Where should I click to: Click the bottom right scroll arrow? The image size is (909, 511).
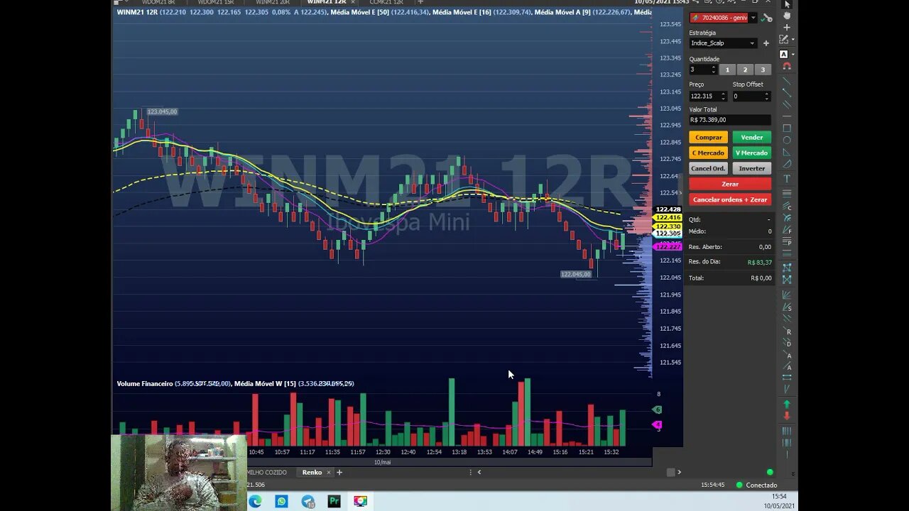(x=679, y=472)
